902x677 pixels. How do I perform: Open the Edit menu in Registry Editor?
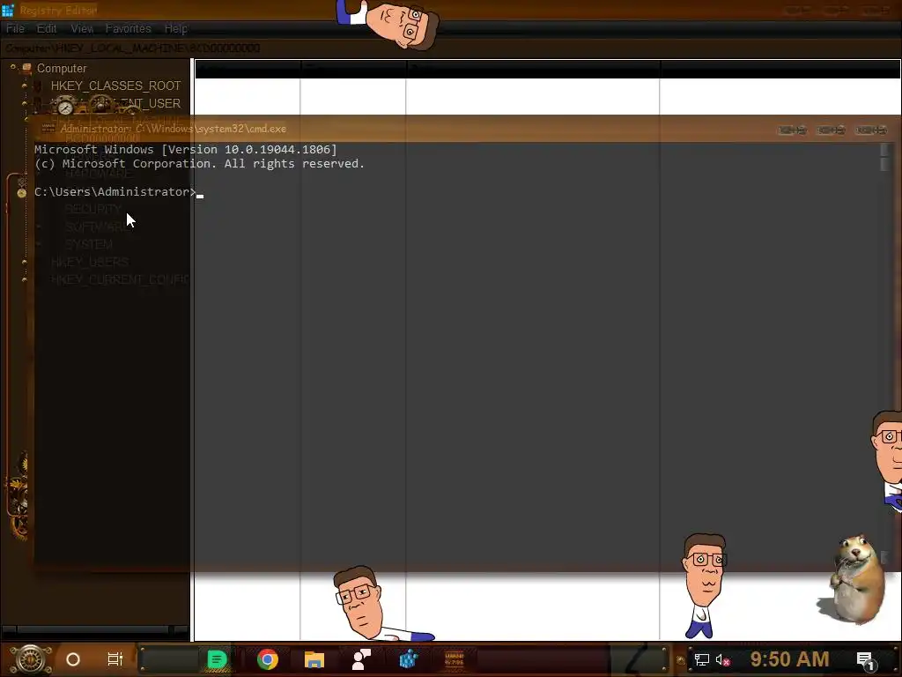click(47, 28)
